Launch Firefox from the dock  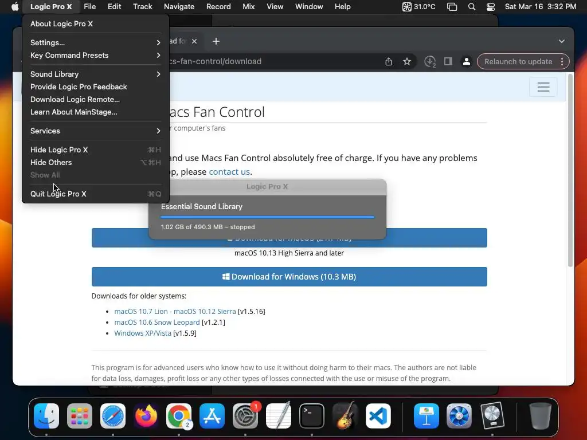(x=146, y=416)
